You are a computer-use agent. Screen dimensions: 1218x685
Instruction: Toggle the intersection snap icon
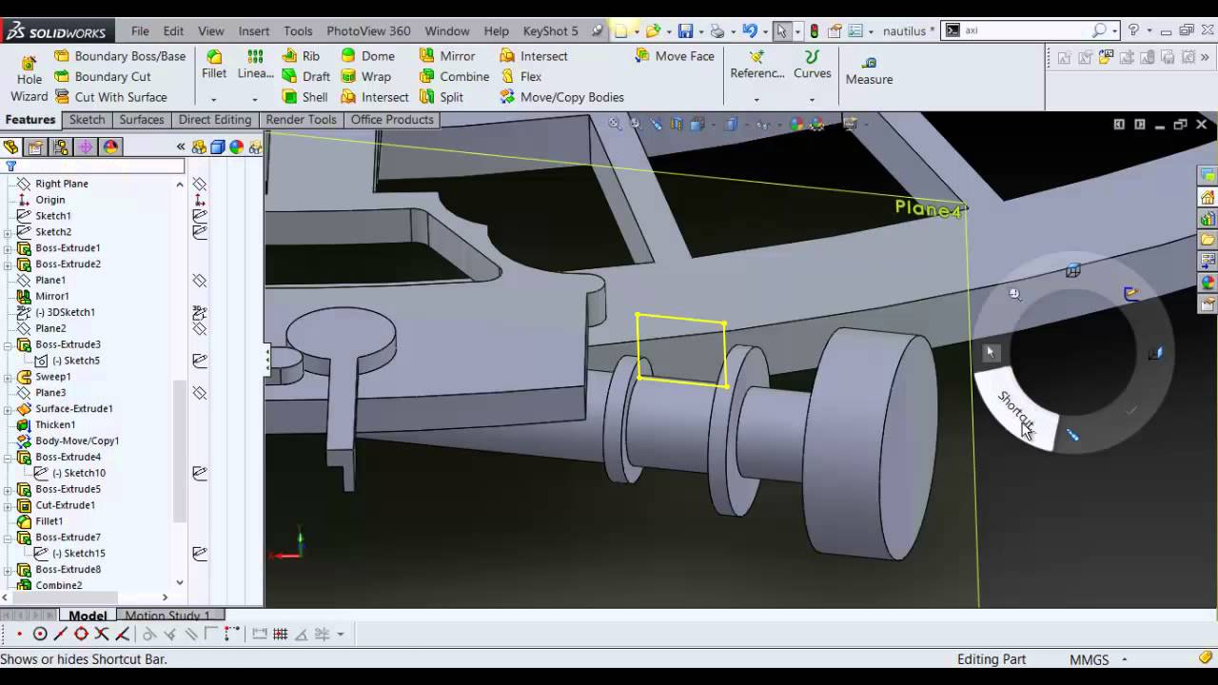[102, 634]
